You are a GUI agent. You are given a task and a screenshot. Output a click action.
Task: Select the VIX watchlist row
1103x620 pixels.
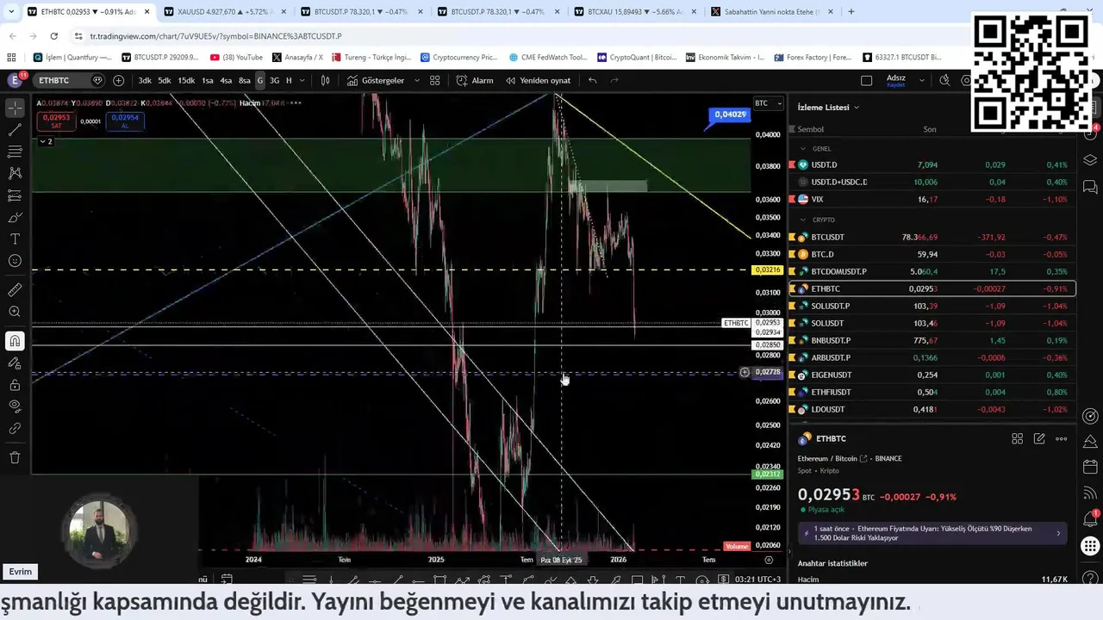[x=932, y=199]
